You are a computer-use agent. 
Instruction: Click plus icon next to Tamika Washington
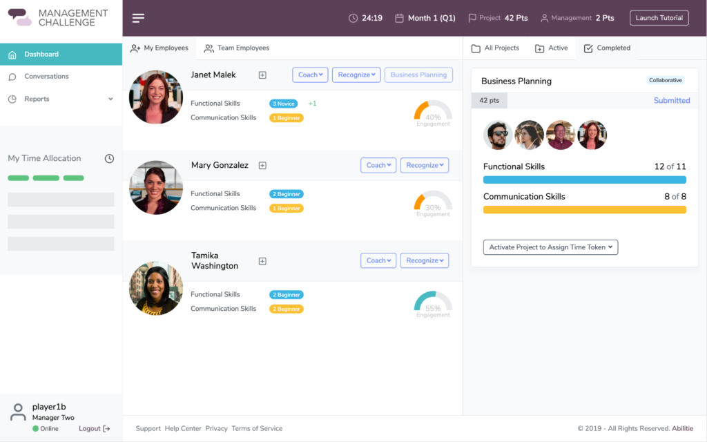click(262, 261)
